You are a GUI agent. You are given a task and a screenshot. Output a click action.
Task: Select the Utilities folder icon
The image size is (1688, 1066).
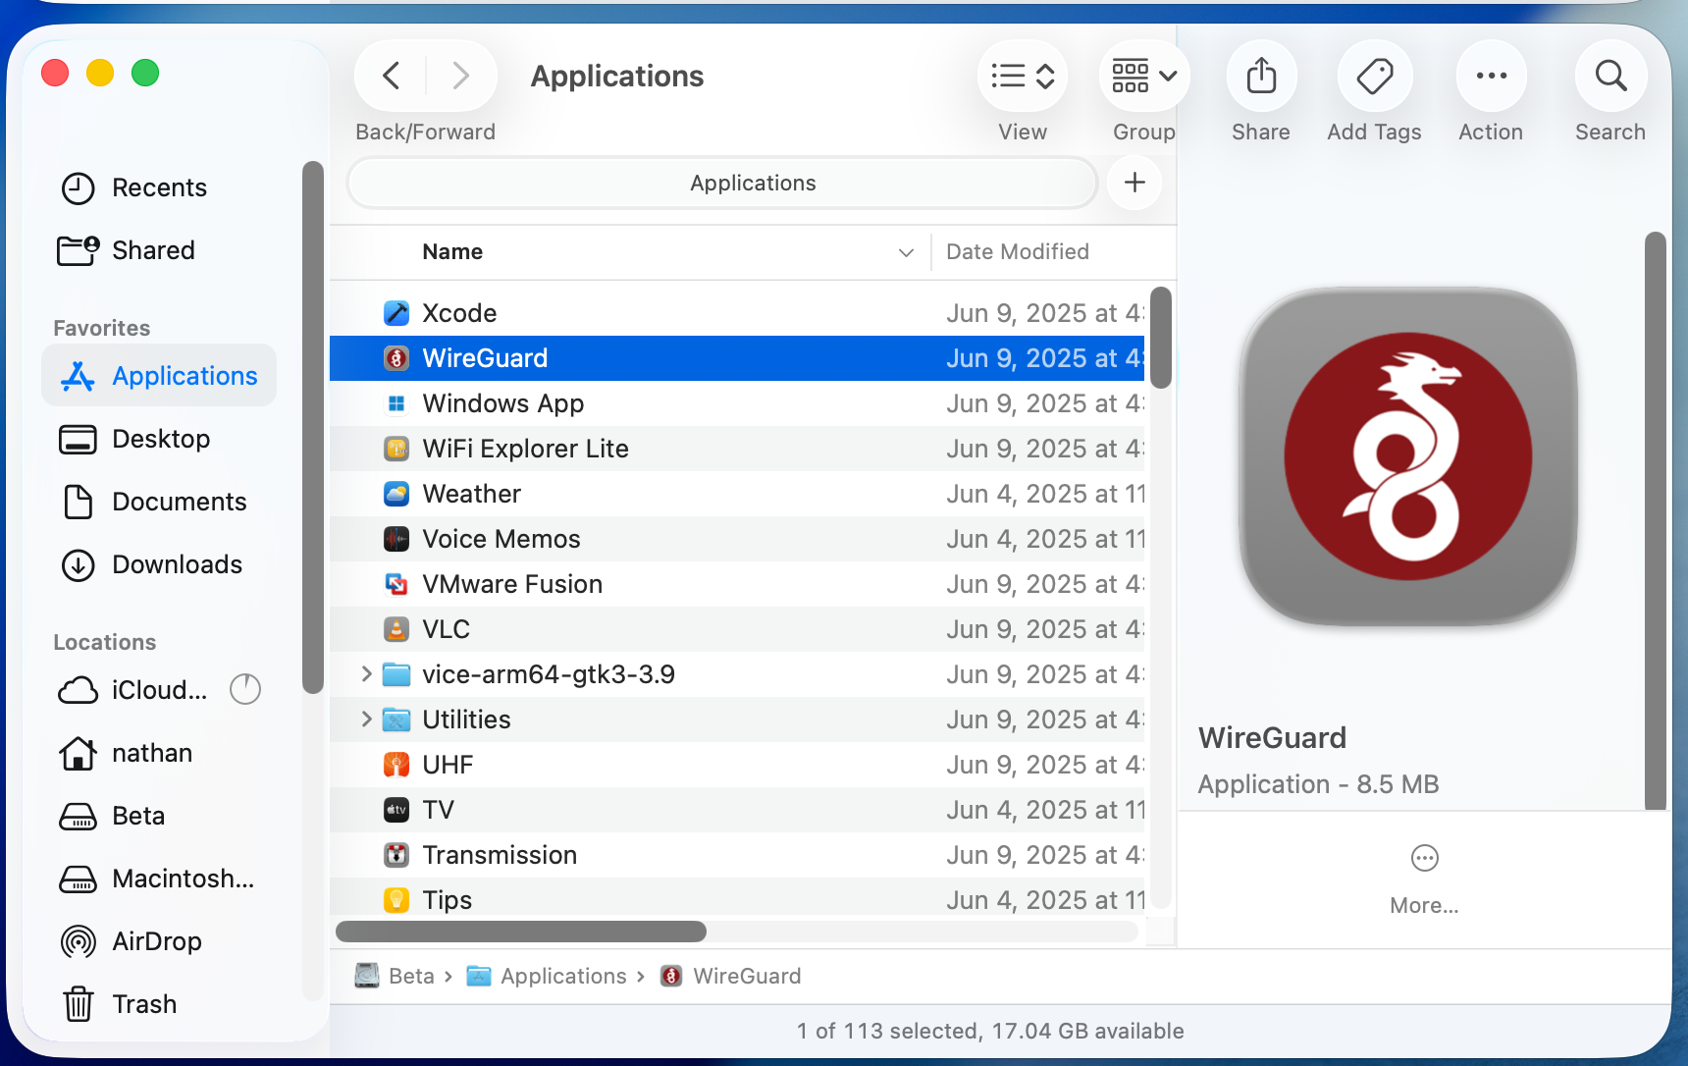pyautogui.click(x=396, y=720)
